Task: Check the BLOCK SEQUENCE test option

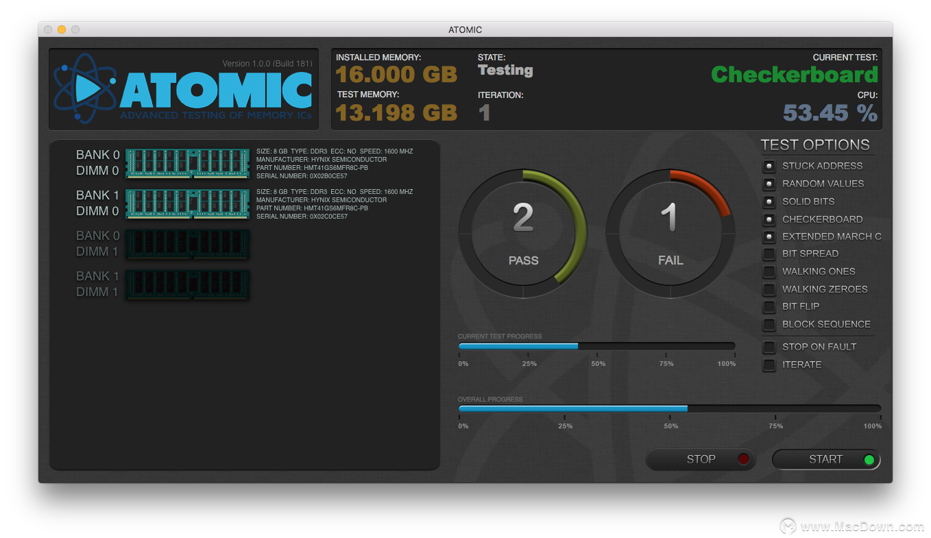Action: click(769, 324)
